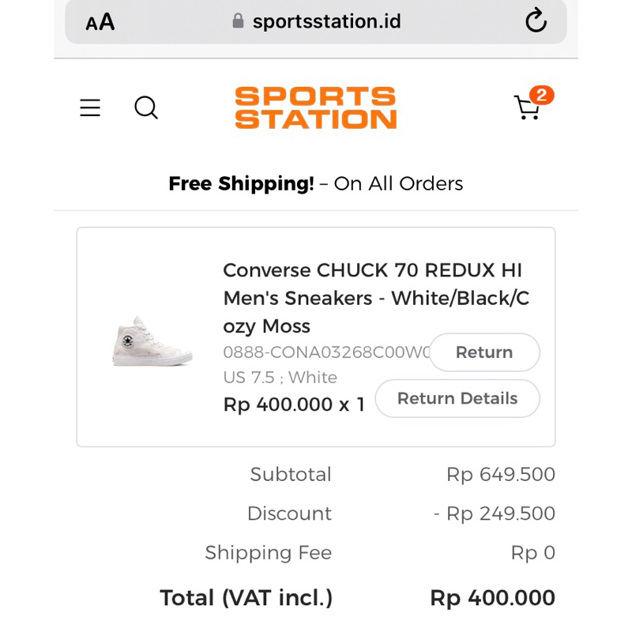Click the Return button

pos(484,352)
